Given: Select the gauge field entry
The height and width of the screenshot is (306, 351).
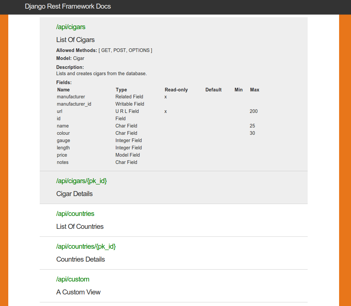Looking at the screenshot, I should (63, 140).
